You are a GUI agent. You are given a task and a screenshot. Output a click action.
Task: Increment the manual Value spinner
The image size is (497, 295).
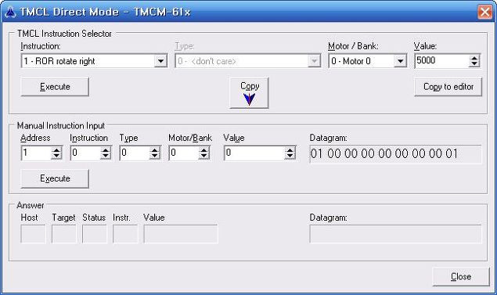pyautogui.click(x=290, y=150)
